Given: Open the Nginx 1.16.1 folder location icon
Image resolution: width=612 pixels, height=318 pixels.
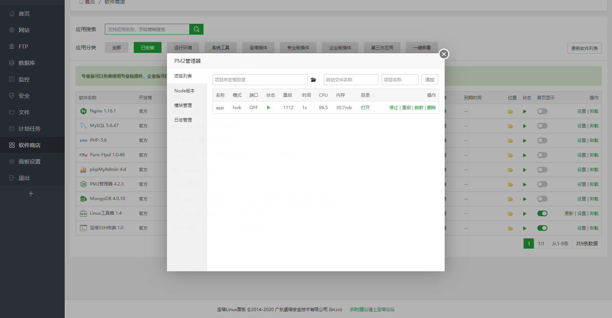Looking at the screenshot, I should (x=510, y=111).
